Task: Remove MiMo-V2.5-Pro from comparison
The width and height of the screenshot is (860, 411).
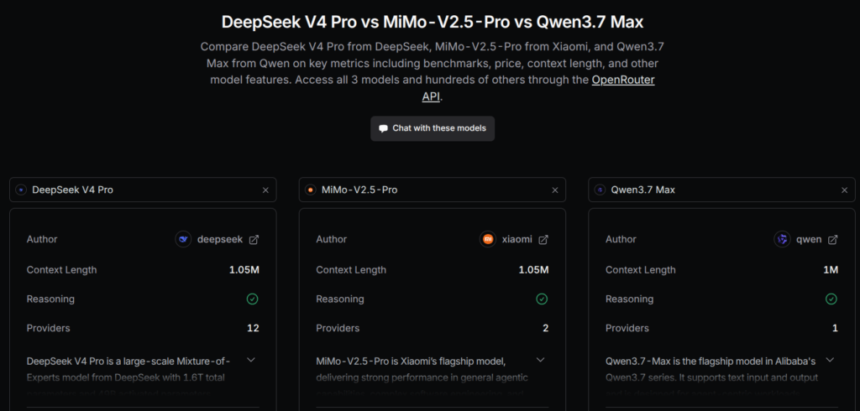Action: 555,190
